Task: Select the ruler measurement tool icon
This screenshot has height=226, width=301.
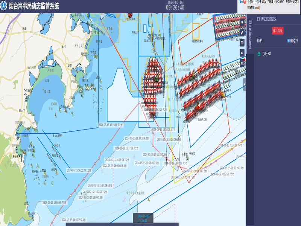Action: (243, 32)
